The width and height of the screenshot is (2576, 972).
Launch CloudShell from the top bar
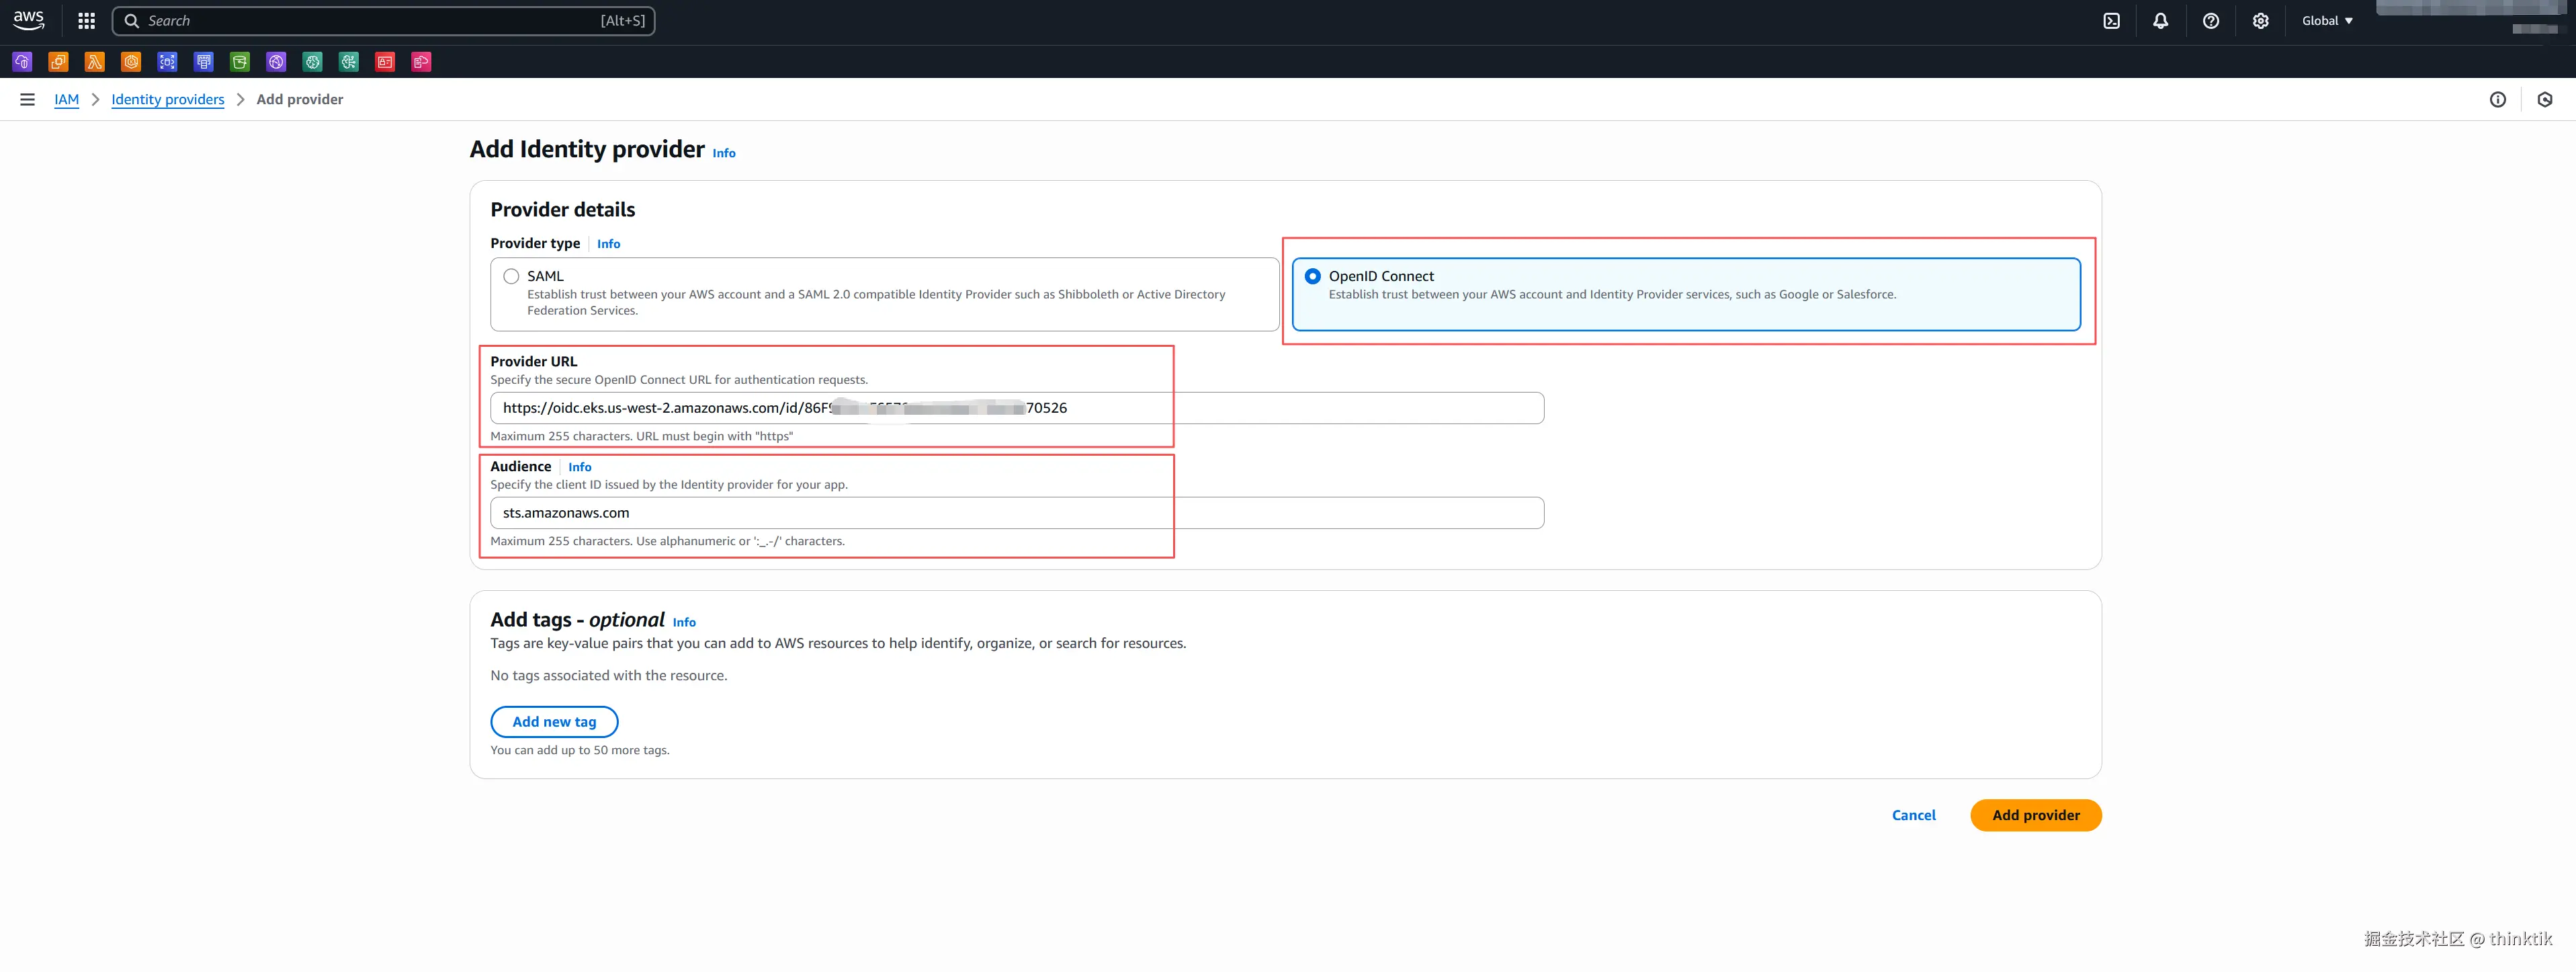[2111, 21]
